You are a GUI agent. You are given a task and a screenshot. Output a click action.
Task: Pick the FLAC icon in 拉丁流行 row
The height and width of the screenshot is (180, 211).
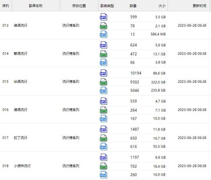(104, 138)
